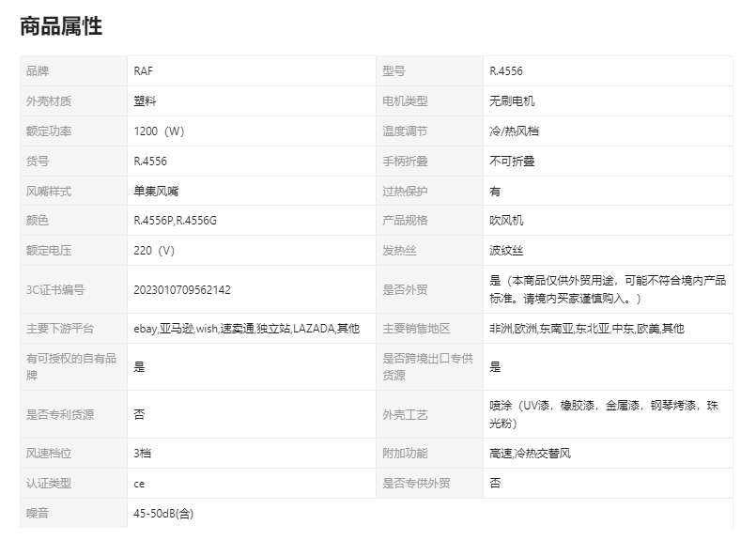Select the 吹风机 product specification value
Image resolution: width=756 pixels, height=540 pixels.
(506, 221)
